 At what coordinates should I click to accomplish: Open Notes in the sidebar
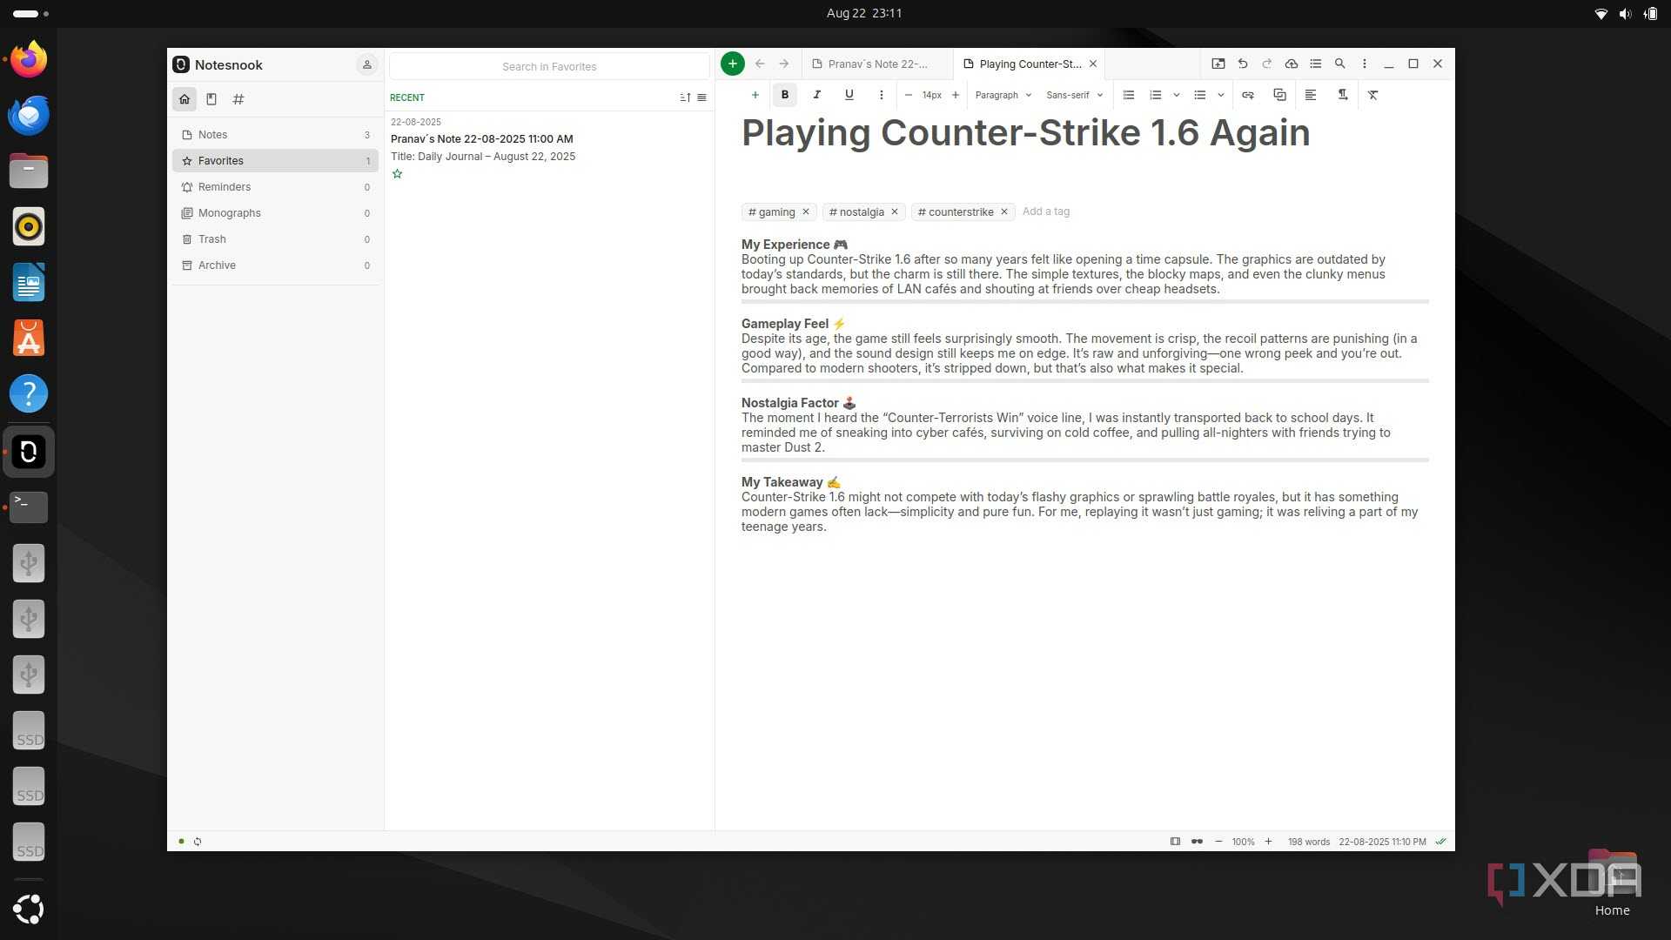point(275,135)
